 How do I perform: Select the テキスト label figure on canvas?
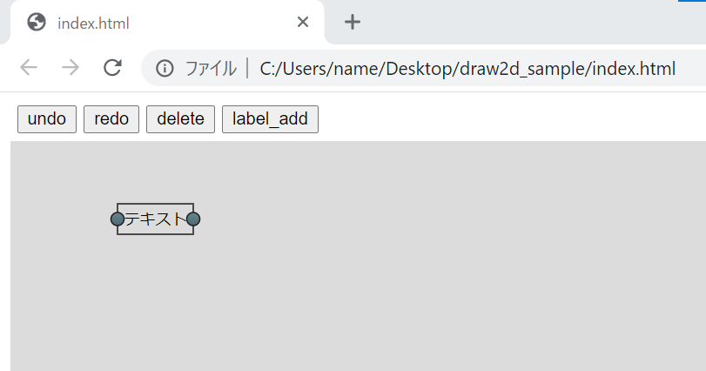(155, 219)
